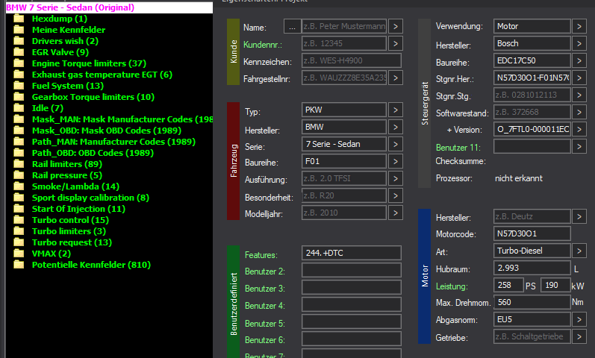595x358 pixels.
Task: Click the Kennzeichen input field
Action: coord(352,60)
